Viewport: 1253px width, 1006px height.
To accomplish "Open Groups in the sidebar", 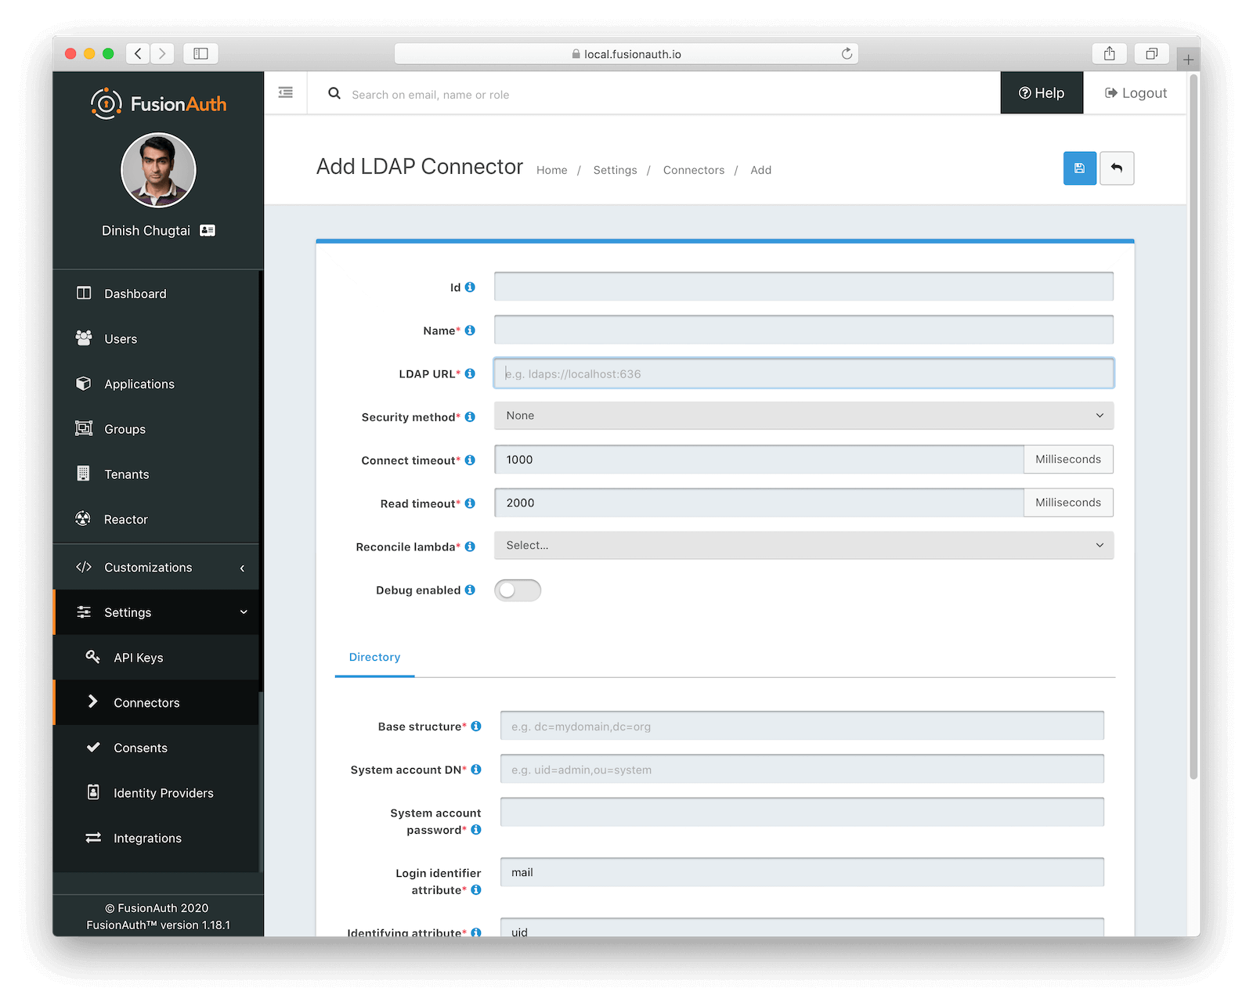I will (157, 429).
